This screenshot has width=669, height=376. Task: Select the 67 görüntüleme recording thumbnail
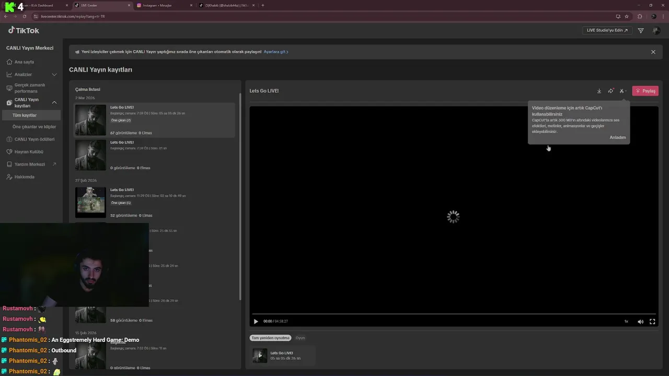90,120
